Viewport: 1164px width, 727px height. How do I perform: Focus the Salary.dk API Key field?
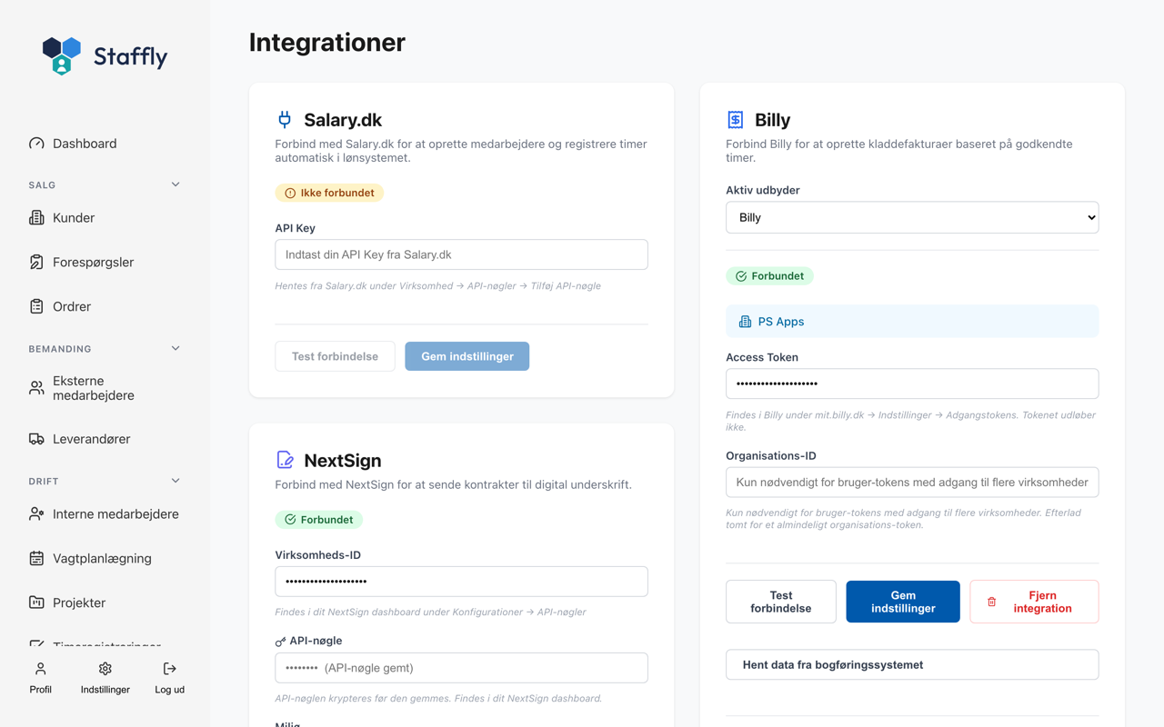coord(461,254)
